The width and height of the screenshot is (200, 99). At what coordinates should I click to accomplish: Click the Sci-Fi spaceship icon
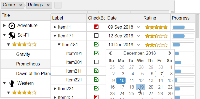[x=12, y=35]
